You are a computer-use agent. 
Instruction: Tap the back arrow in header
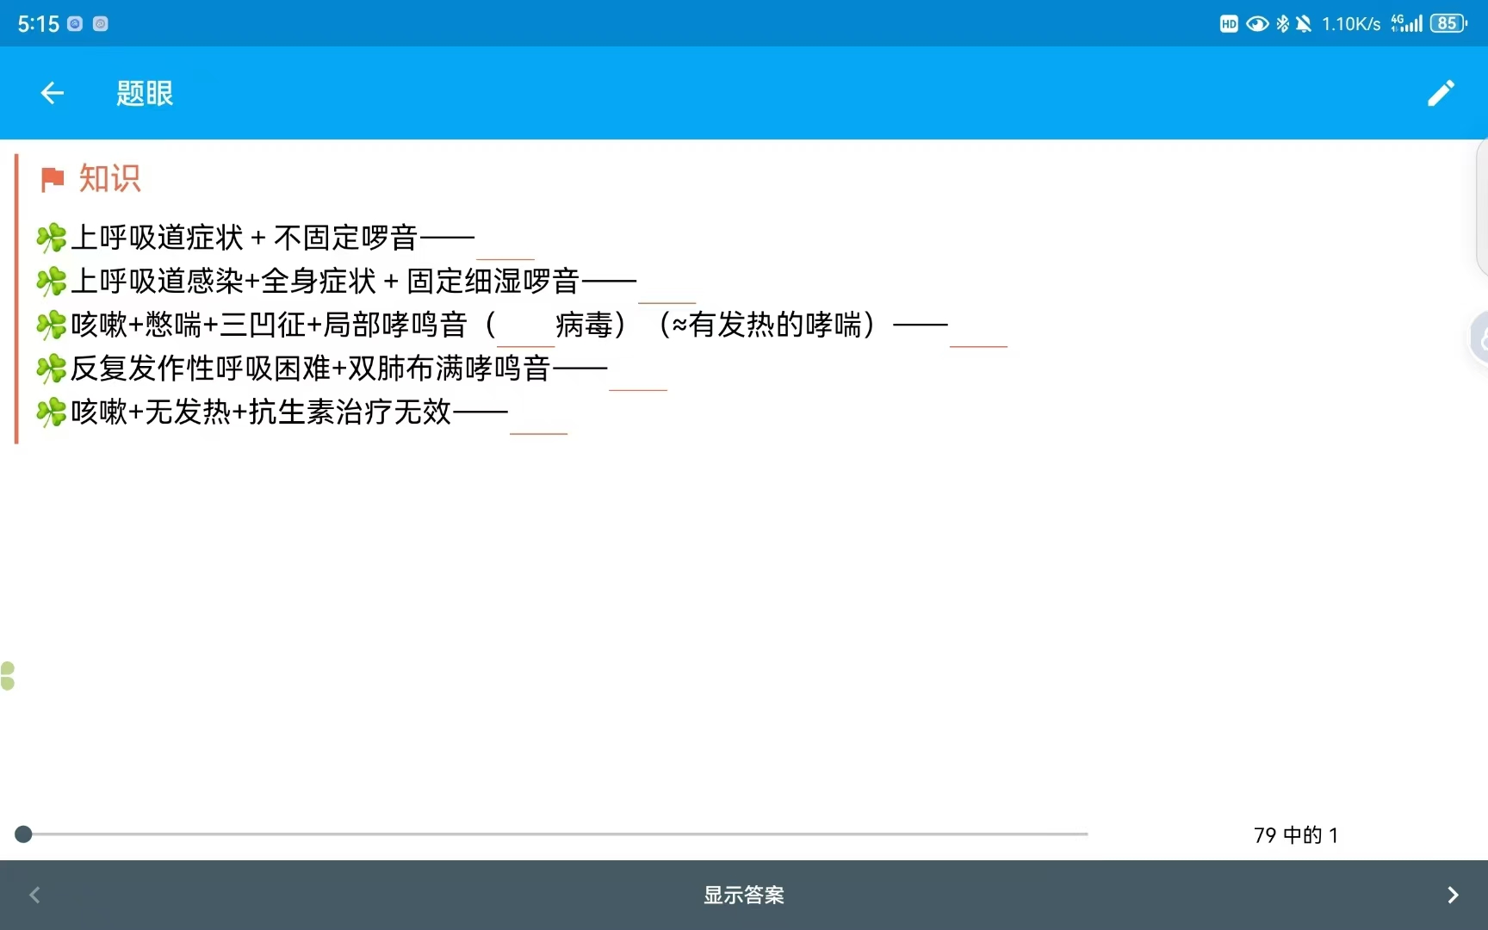pos(53,93)
